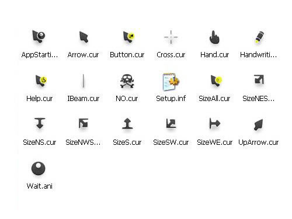This screenshot has height=219, width=292.
Task: Pick the Cross.cur crosshair icon
Action: [x=171, y=37]
